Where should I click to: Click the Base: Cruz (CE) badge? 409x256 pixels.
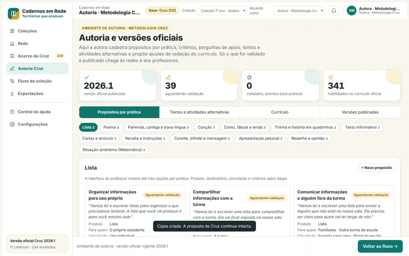pos(162,10)
